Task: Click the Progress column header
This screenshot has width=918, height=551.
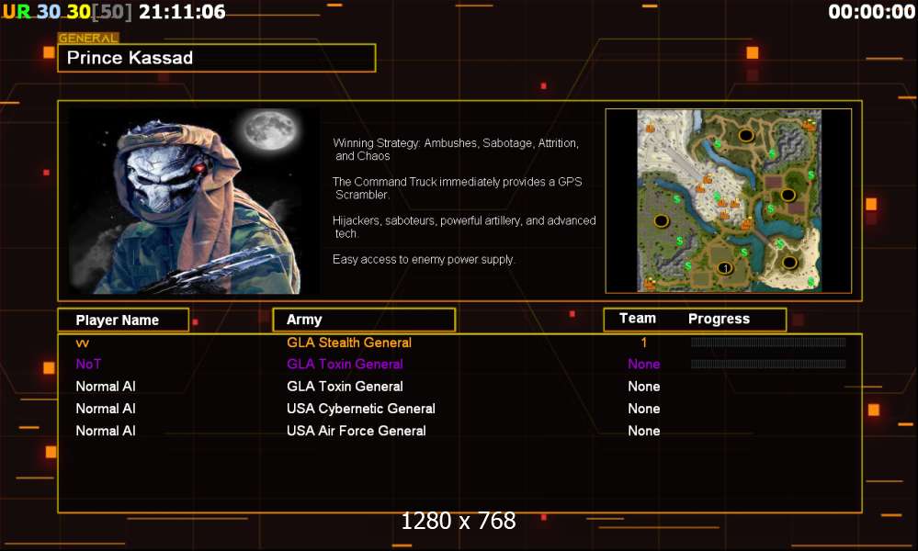Action: point(719,319)
